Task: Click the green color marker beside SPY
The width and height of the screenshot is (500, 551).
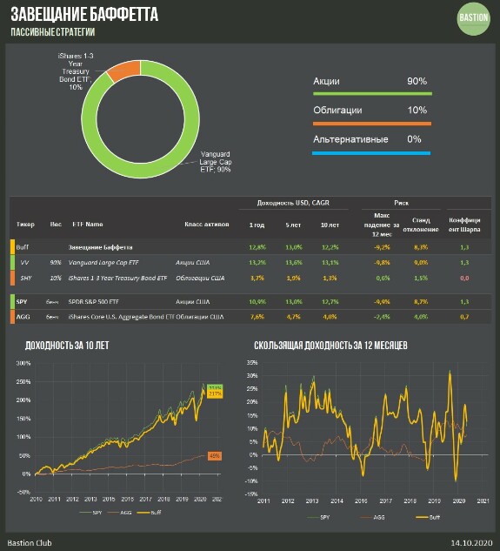Action: click(13, 302)
